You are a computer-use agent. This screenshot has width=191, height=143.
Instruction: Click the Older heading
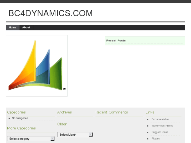point(62,124)
